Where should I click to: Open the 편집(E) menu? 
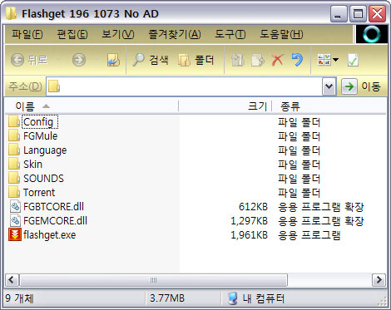[x=72, y=34]
